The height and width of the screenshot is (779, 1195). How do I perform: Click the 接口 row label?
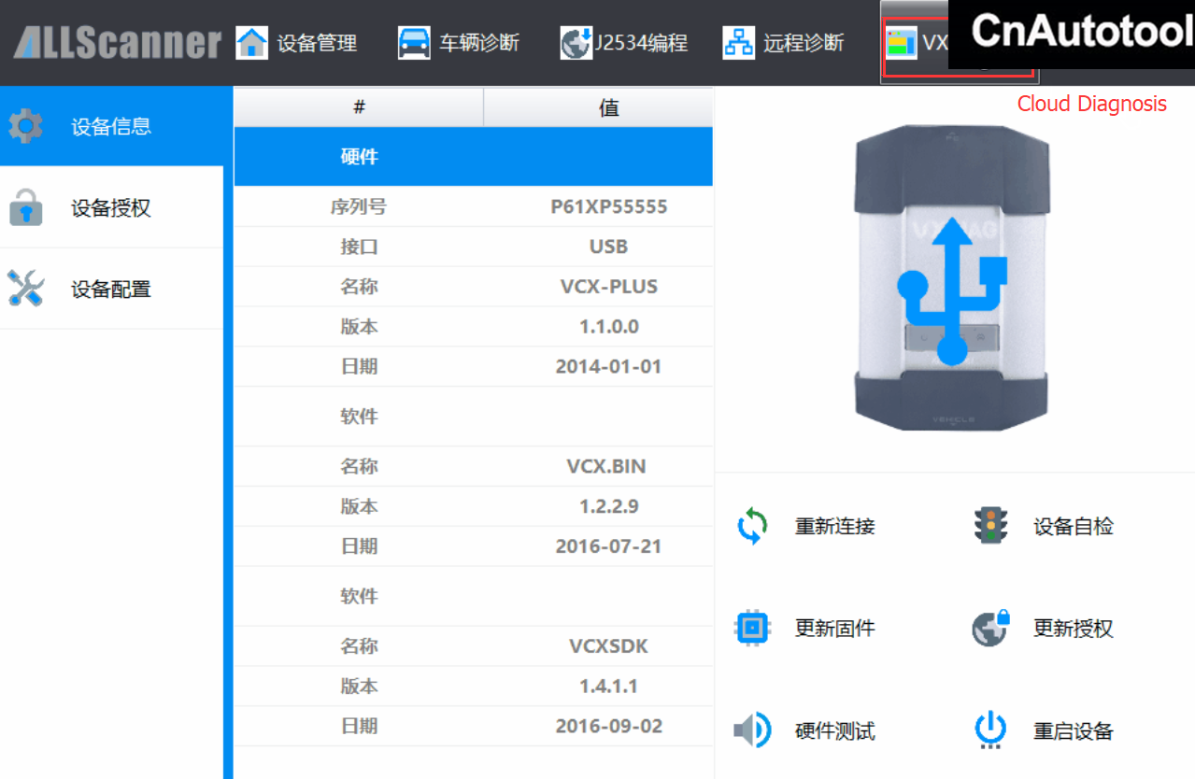pyautogui.click(x=359, y=247)
